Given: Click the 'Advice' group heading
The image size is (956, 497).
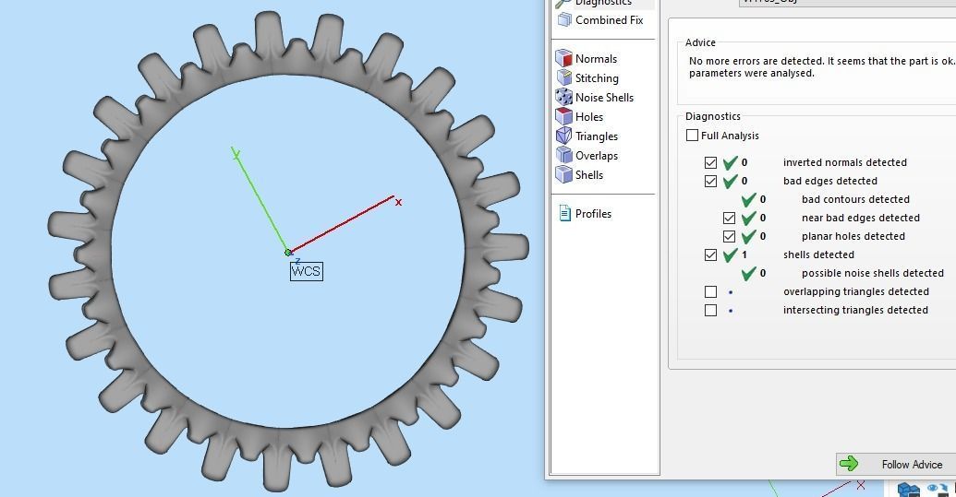Looking at the screenshot, I should point(700,42).
